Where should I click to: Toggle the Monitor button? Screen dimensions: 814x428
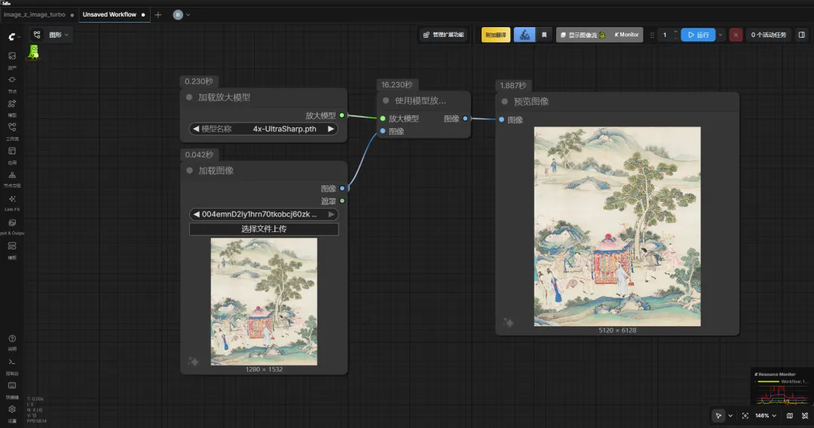626,35
